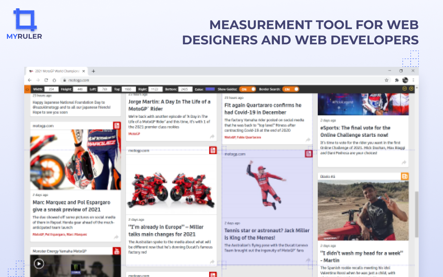Image resolution: width=443 pixels, height=277 pixels.
Task: Click the browser back arrow
Action: pyautogui.click(x=30, y=80)
